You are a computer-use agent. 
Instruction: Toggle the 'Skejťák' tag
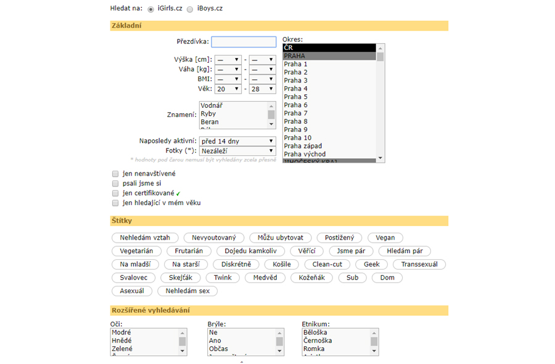click(x=181, y=278)
